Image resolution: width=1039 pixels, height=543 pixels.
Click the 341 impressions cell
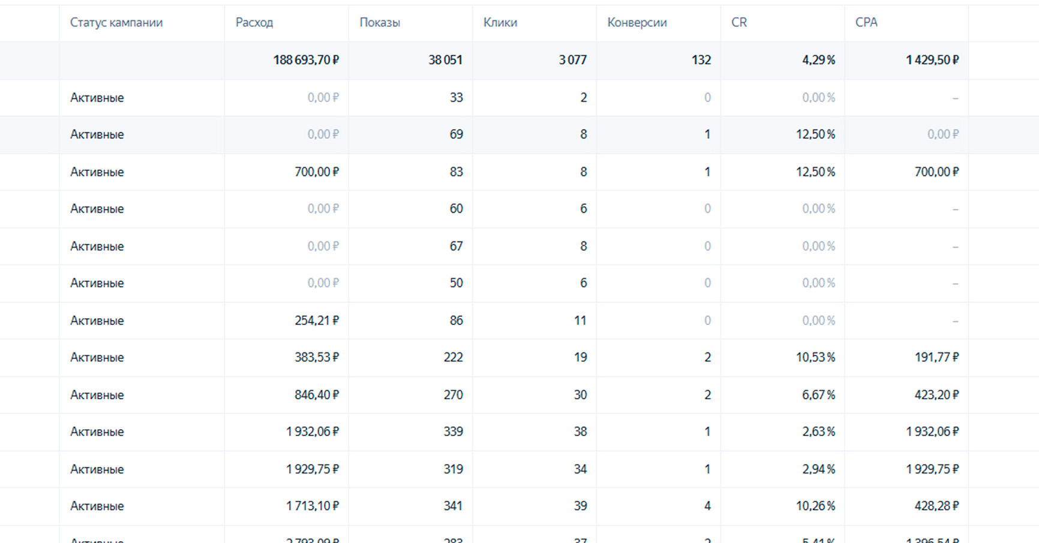[x=453, y=506]
